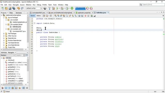
Task: Click the Debug Project toolbar icon
Action: point(62,8)
